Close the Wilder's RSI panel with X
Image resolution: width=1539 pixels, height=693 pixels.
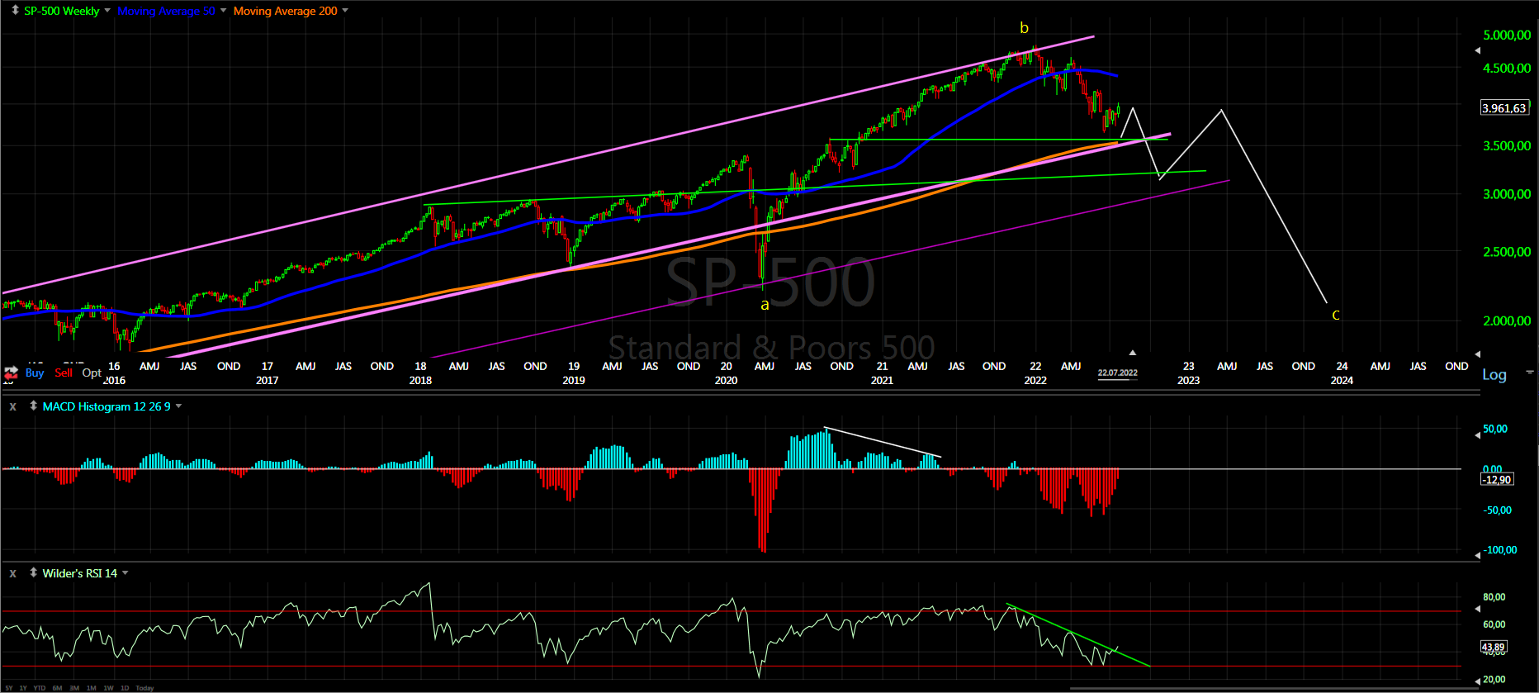[13, 573]
